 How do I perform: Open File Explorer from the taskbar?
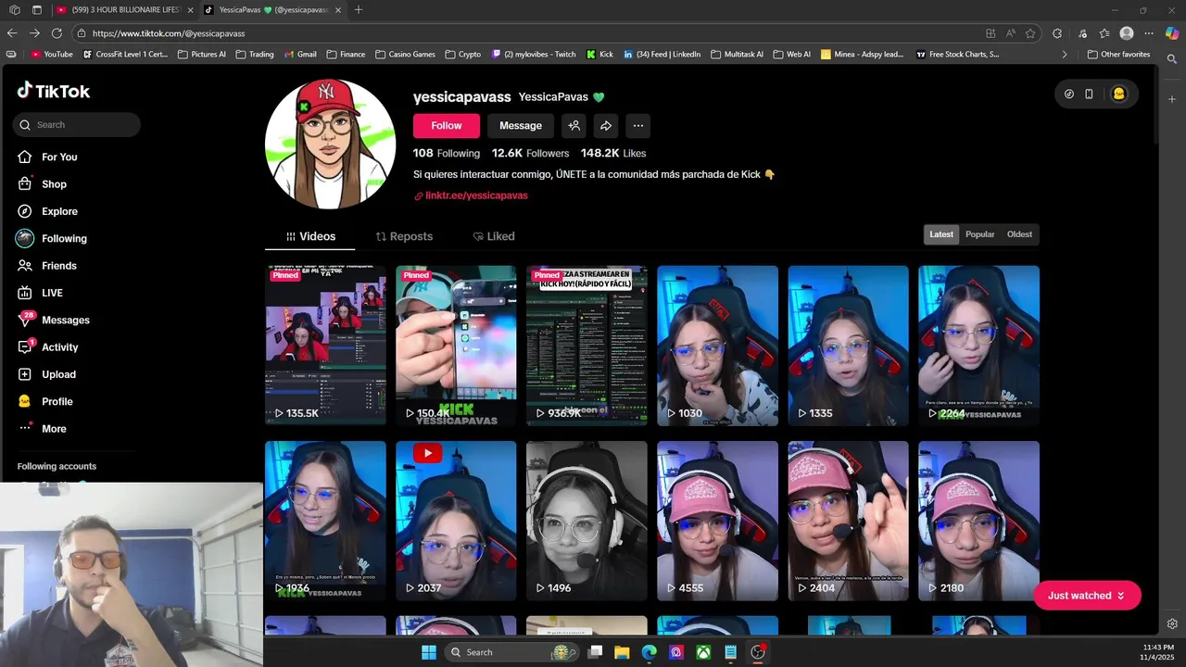click(x=622, y=652)
